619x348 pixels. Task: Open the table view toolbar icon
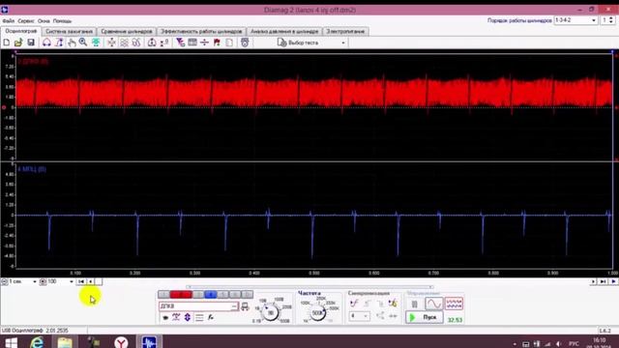192,43
